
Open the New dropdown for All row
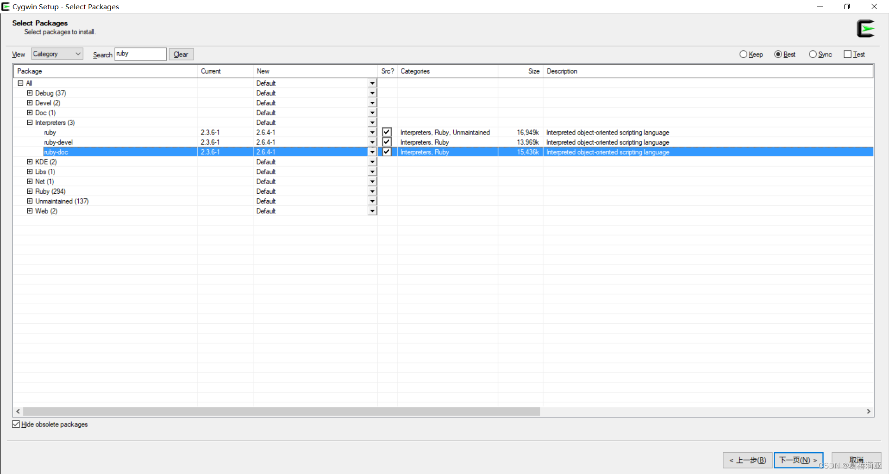coord(372,83)
